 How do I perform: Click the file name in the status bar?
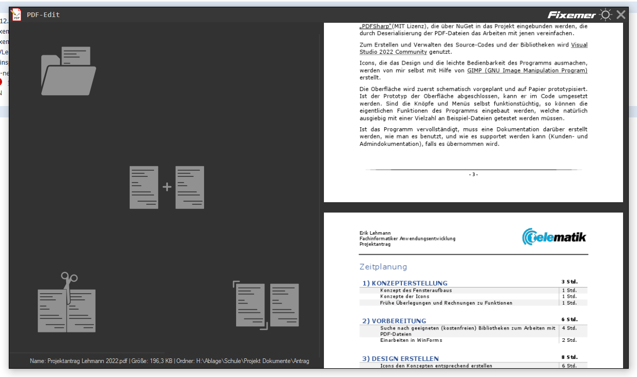point(79,361)
